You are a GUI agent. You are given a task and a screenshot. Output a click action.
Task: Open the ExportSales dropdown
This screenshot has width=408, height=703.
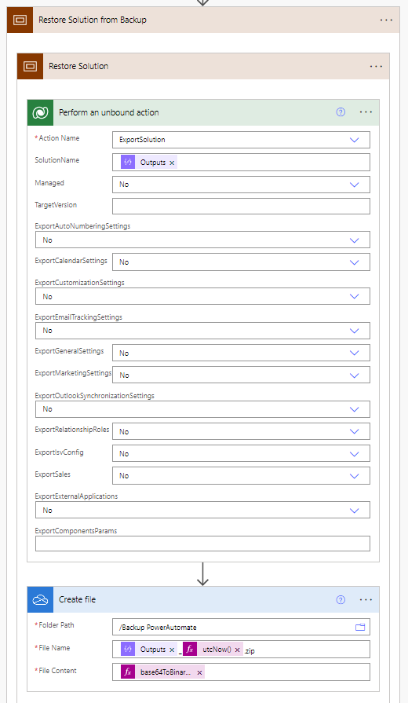point(355,476)
